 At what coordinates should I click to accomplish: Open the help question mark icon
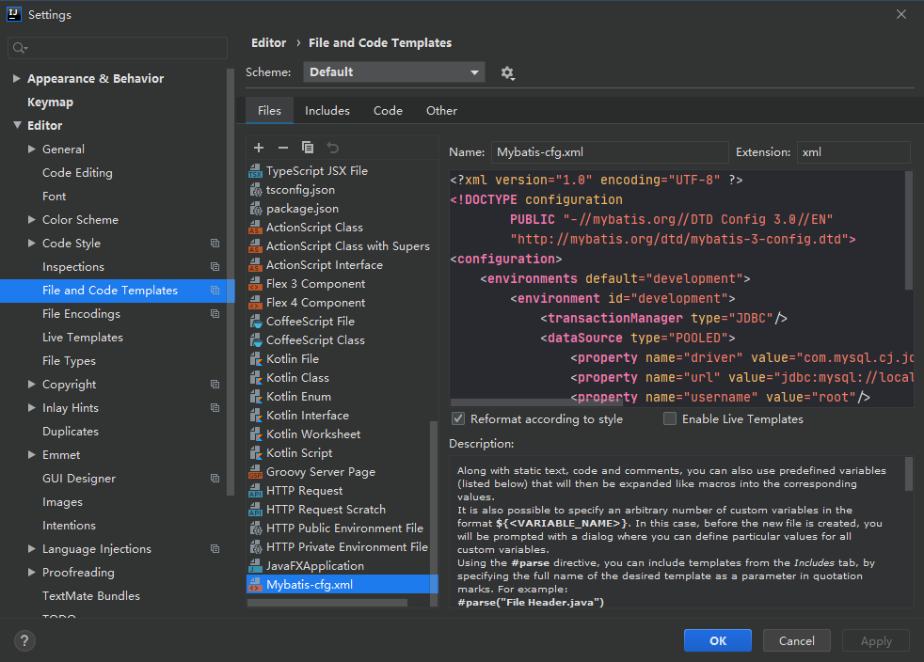pyautogui.click(x=24, y=640)
